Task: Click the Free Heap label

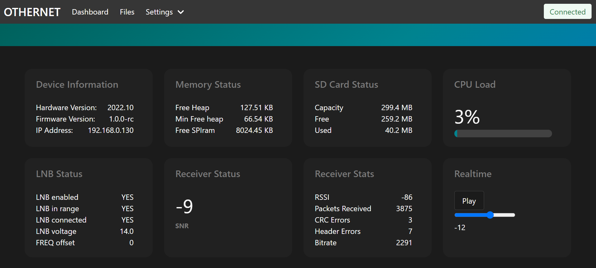Action: point(192,108)
